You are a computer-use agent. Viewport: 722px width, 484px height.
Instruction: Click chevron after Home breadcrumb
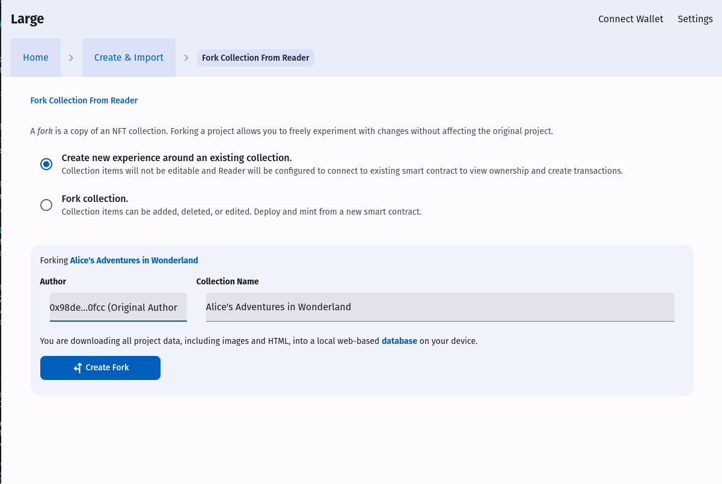(x=71, y=58)
